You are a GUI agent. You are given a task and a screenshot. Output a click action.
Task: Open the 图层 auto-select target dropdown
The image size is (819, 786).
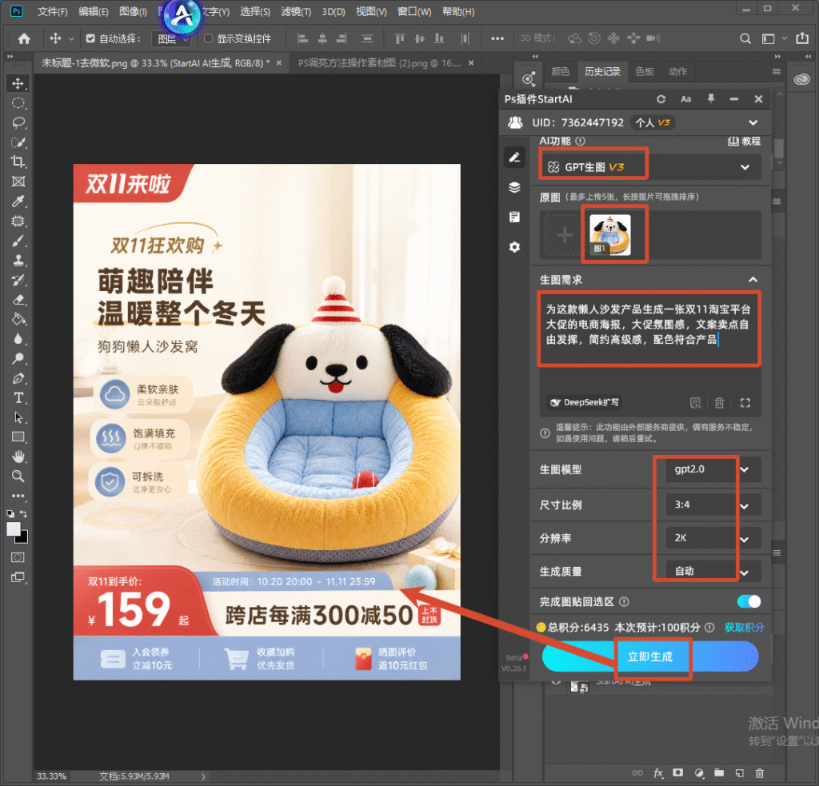coord(172,39)
